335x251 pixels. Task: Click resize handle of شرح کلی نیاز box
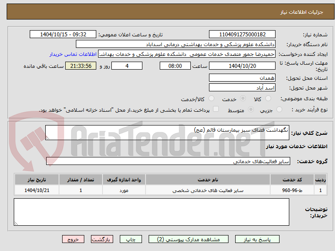(x=47, y=138)
